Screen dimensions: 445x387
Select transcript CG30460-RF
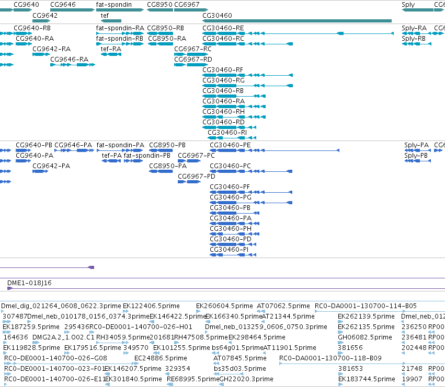223,70
